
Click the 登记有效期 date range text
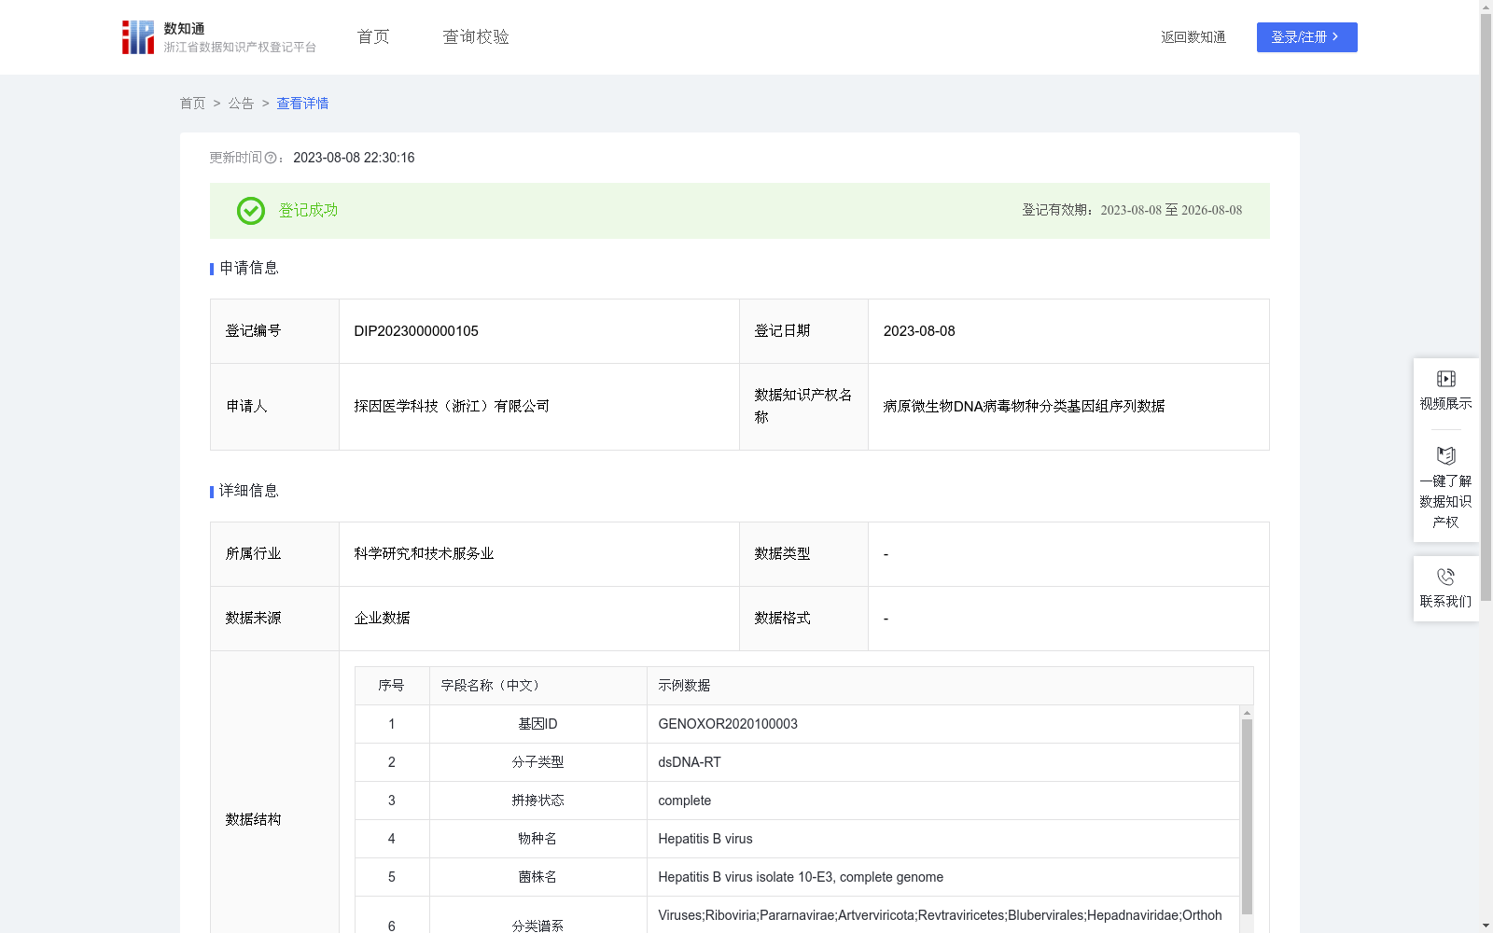(1171, 210)
